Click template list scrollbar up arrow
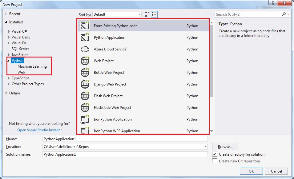Viewport: 294px width, 179px height. (x=212, y=23)
